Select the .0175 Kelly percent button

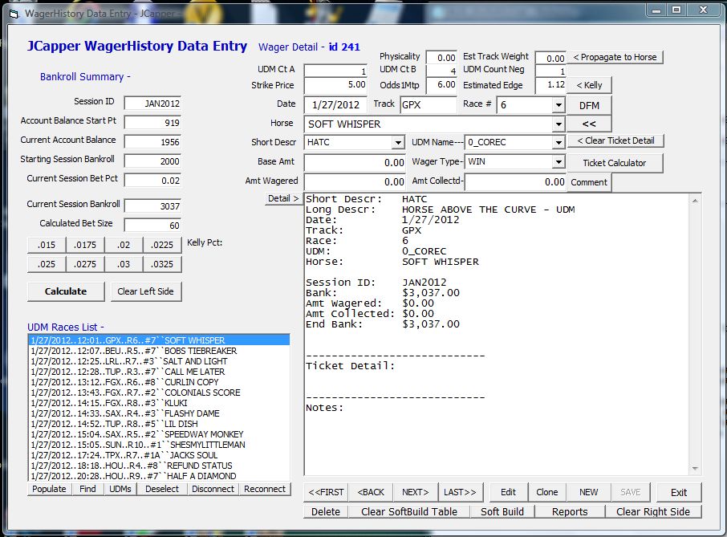(x=85, y=245)
